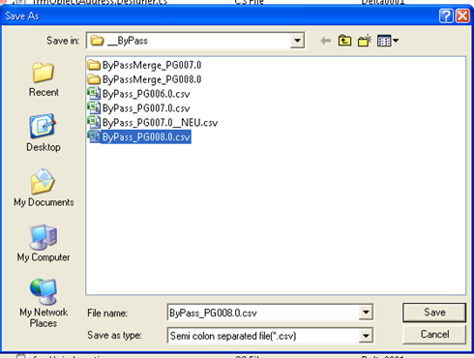Select the ByPass_PG006.0.csv file icon

[x=94, y=94]
